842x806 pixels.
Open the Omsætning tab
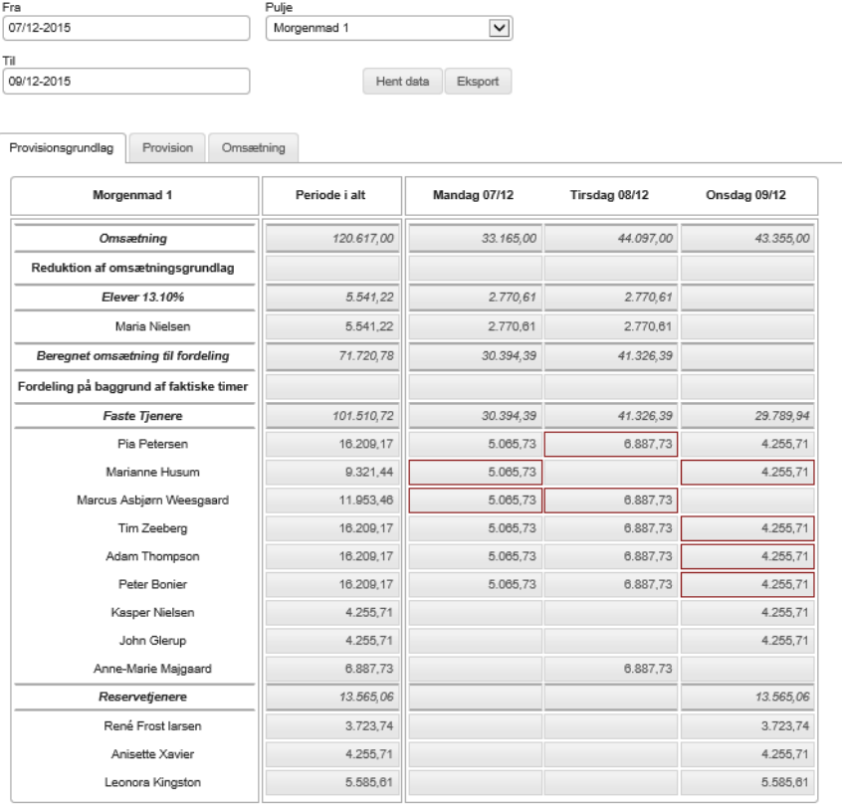click(255, 147)
